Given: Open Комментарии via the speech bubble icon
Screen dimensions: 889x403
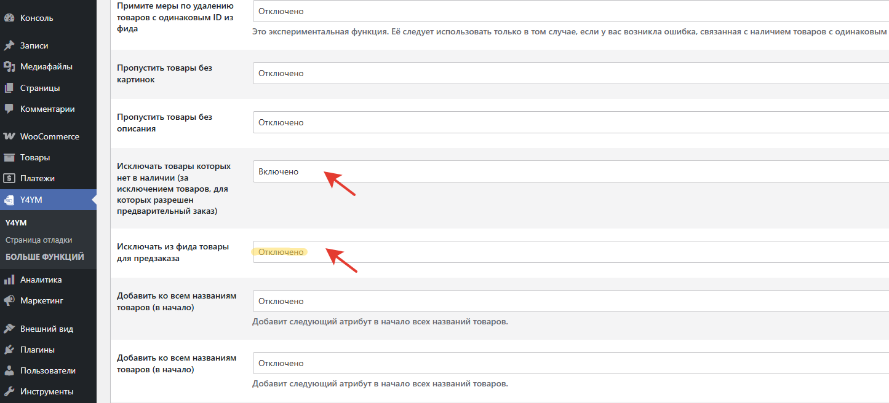Looking at the screenshot, I should pos(9,109).
